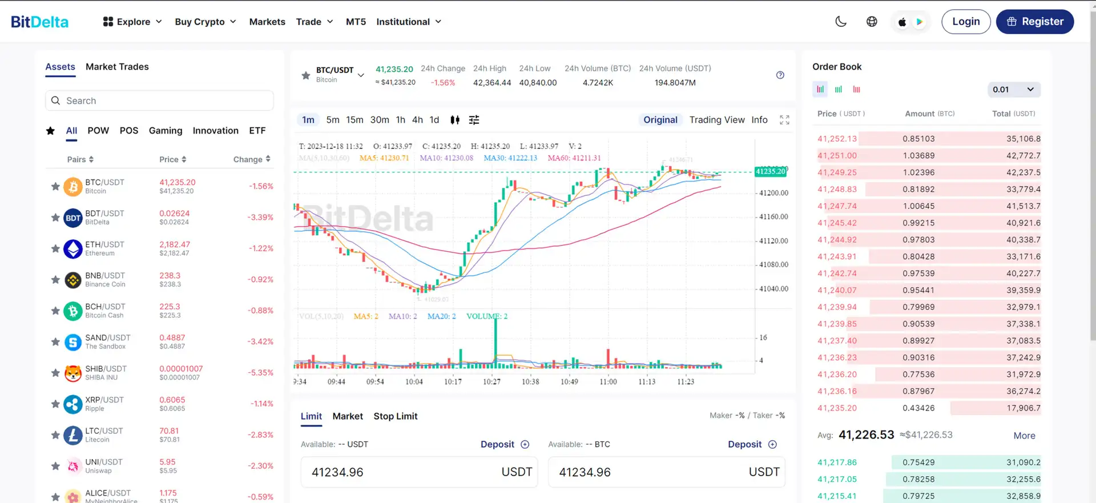Show sell orders only in order book
Viewport: 1096px width, 503px height.
(x=856, y=90)
